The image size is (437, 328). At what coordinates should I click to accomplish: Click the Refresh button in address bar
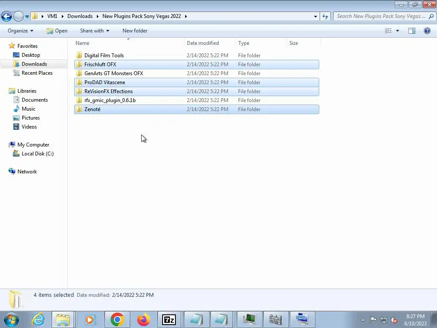pos(325,16)
